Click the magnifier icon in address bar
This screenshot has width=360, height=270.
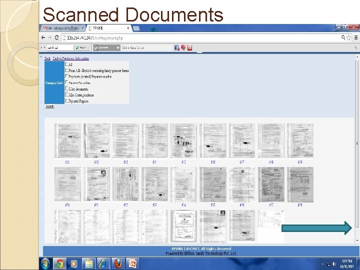click(343, 37)
